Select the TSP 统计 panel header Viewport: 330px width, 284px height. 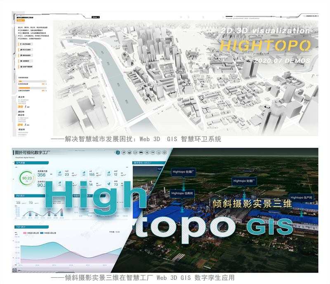tap(32, 227)
